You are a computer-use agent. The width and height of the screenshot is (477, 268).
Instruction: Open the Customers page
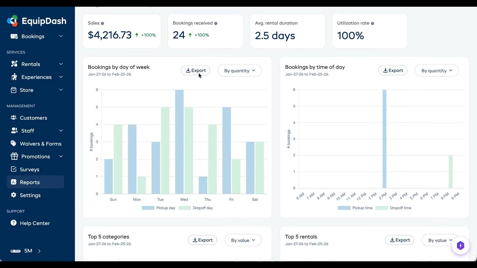tap(34, 118)
